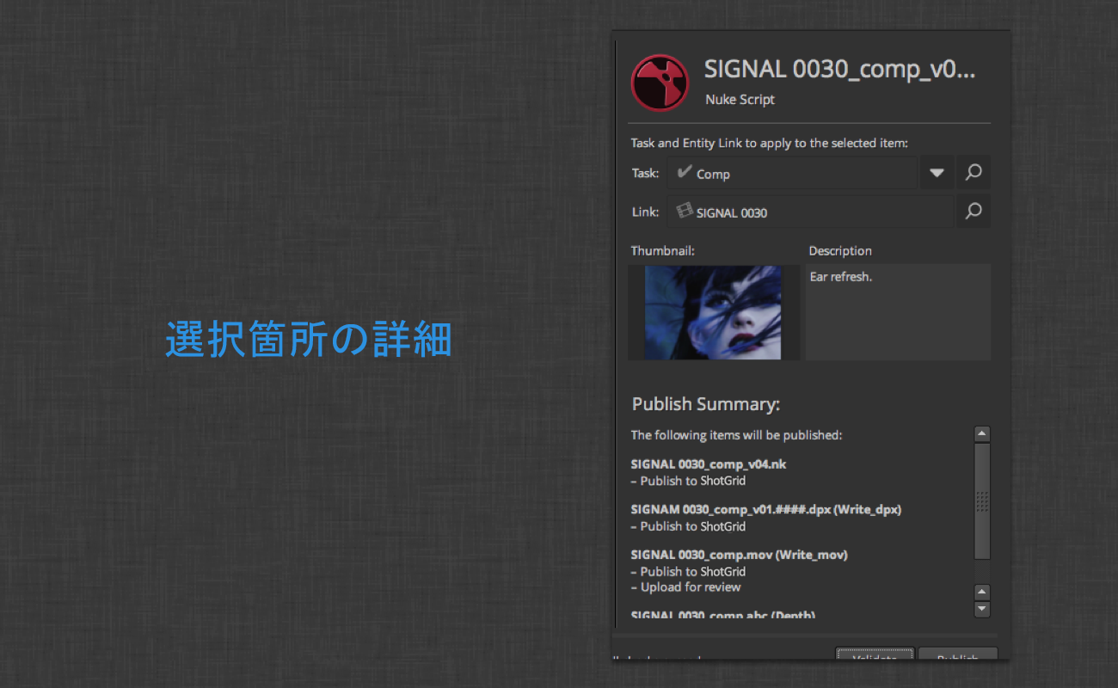
Task: Open the Task dropdown arrow
Action: [937, 173]
